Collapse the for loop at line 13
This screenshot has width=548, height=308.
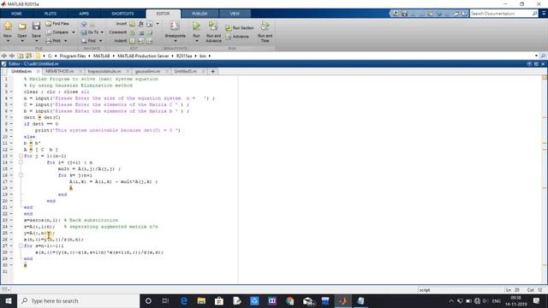(x=21, y=156)
